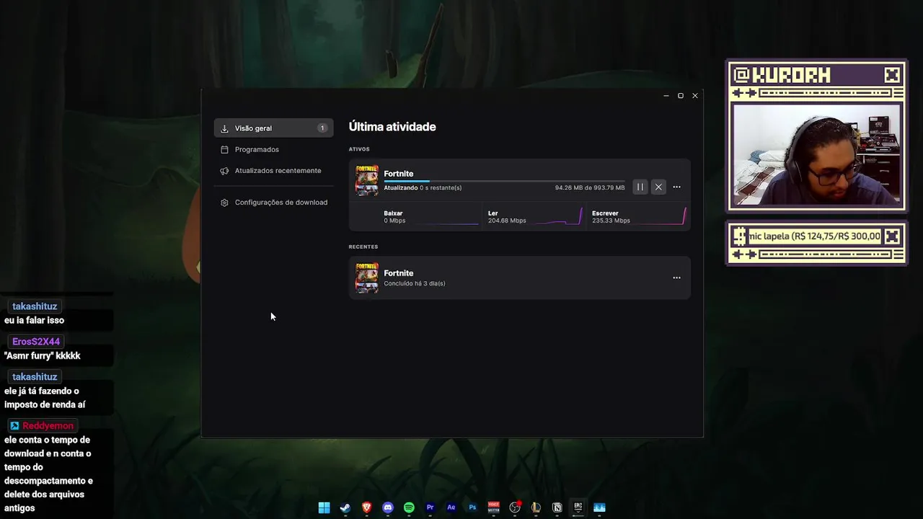Open Brave browser from the taskbar

(366, 507)
